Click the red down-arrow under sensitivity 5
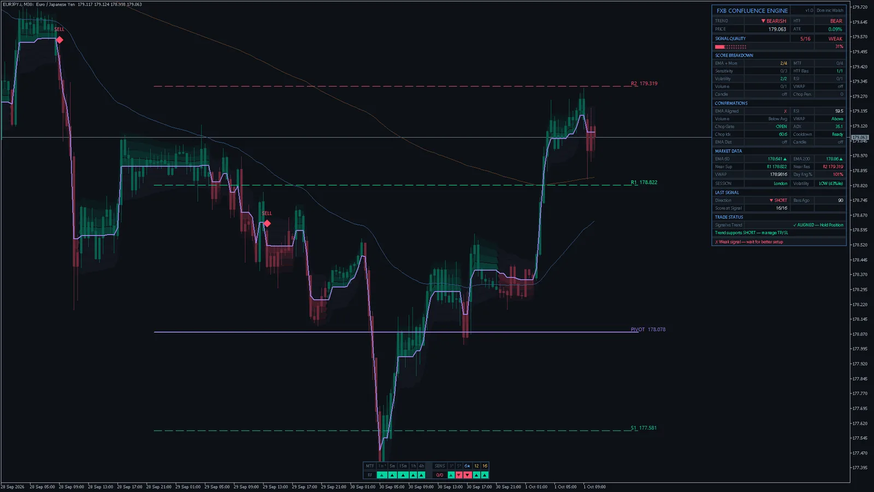Viewport: 874px width, 492px height. coord(459,475)
